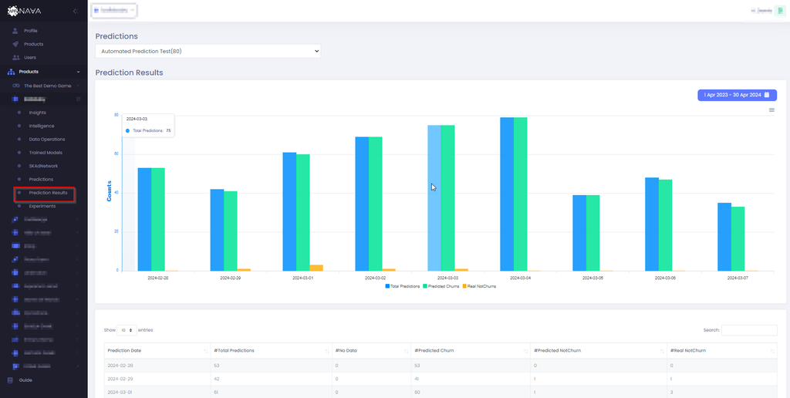The width and height of the screenshot is (790, 398).
Task: Collapse the sidebar with the double-chevron icon
Action: click(x=76, y=11)
